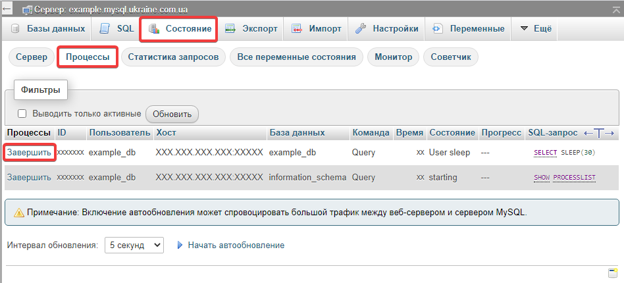Screen dimensions: 624x283
Task: Click the console icon at bottom-right
Action: tap(612, 273)
